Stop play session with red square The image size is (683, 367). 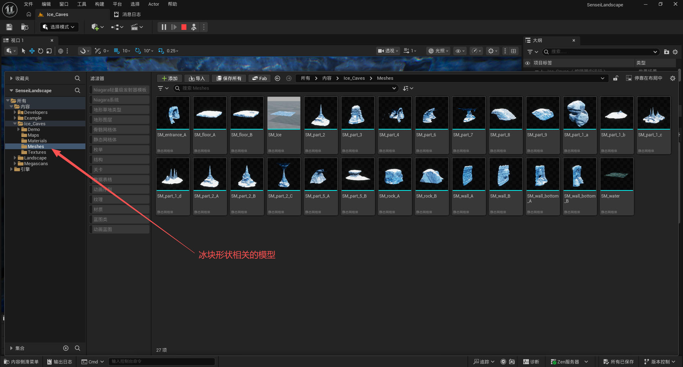(x=184, y=27)
